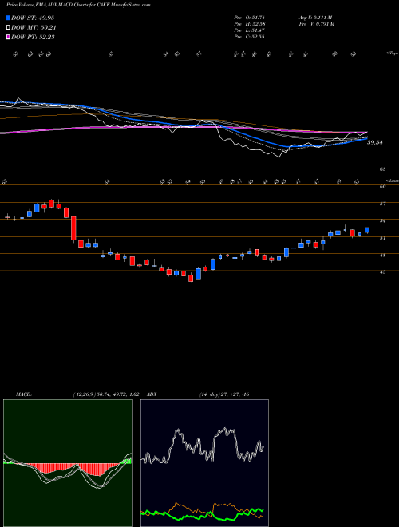Click the 'Pre V: 0.791 M' volume text
Image resolution: width=399 pixels, height=527 pixels.
pyautogui.click(x=316, y=24)
